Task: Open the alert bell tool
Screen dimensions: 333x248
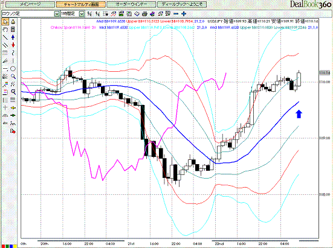Action: click(13, 22)
